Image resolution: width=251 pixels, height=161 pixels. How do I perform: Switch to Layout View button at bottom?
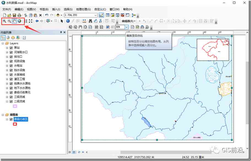point(74,152)
